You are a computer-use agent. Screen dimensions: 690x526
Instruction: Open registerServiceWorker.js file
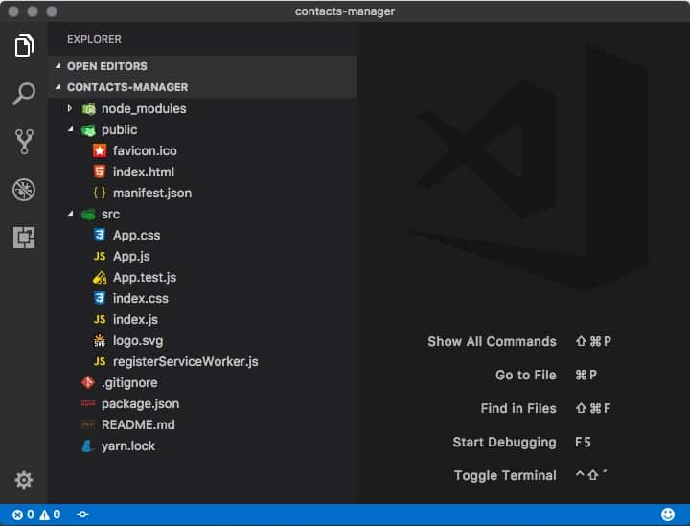[x=185, y=361]
